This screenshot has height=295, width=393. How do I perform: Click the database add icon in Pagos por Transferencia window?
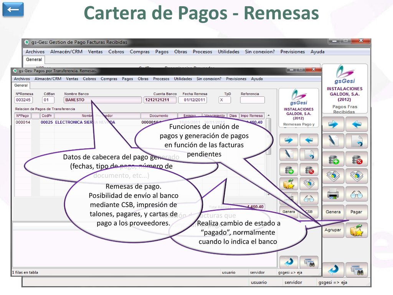(289, 170)
